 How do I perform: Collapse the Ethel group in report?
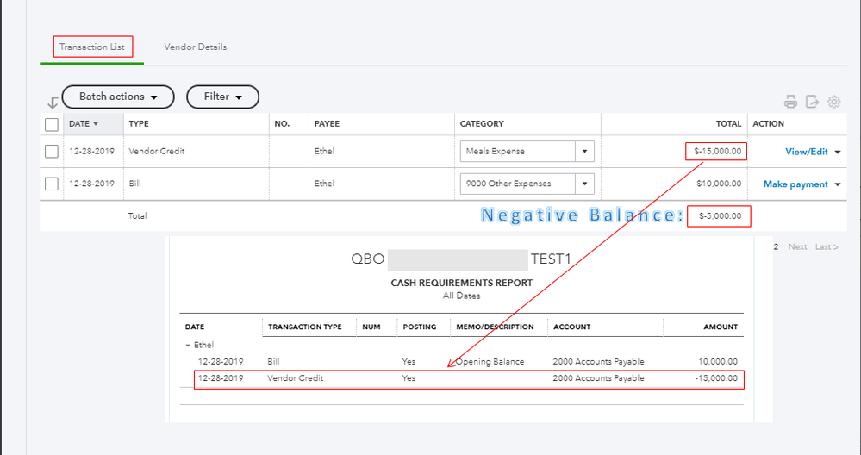click(x=189, y=346)
